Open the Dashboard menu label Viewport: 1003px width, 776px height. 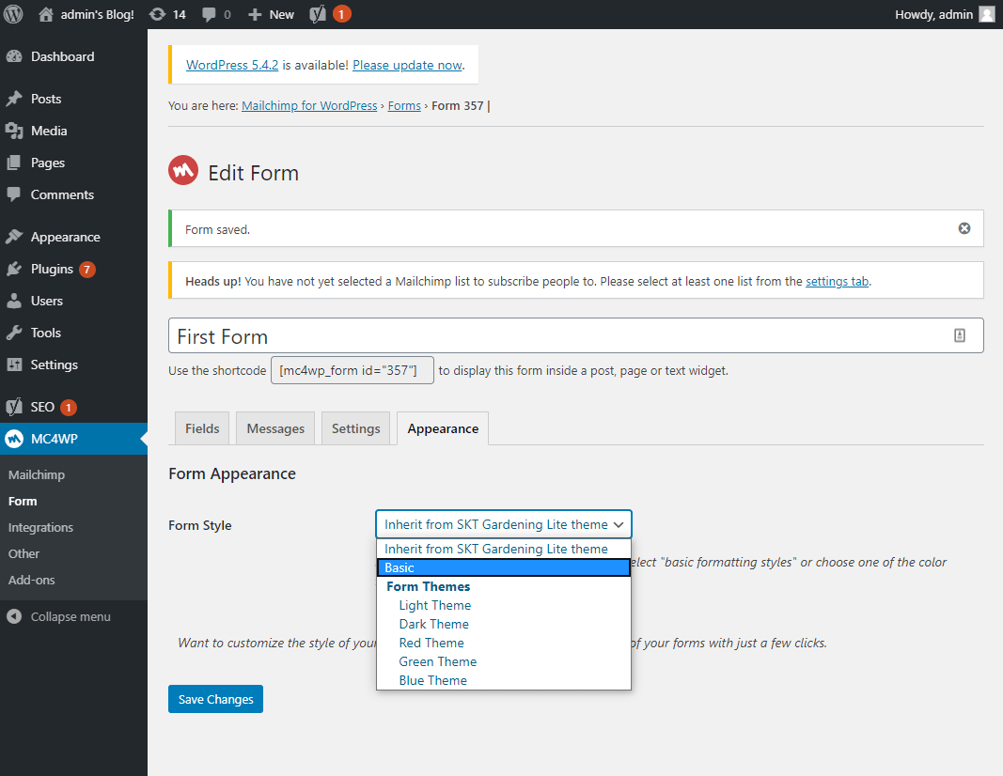tap(63, 56)
